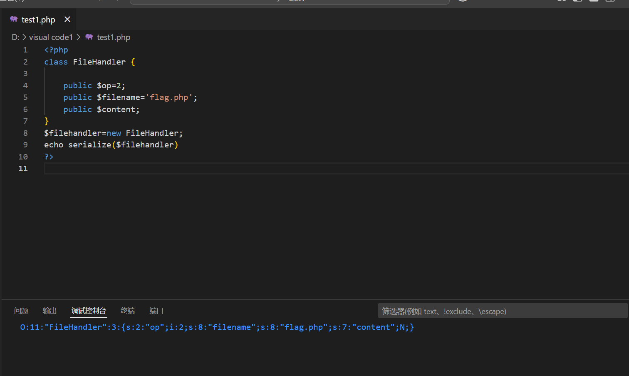
Task: Open the test1.php breadcrumb file segment
Action: [x=114, y=37]
